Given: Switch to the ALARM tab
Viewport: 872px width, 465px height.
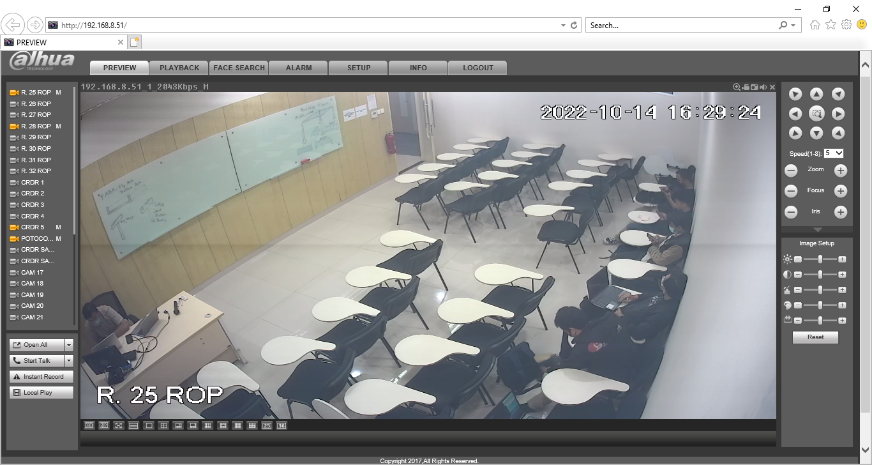Looking at the screenshot, I should coord(299,68).
